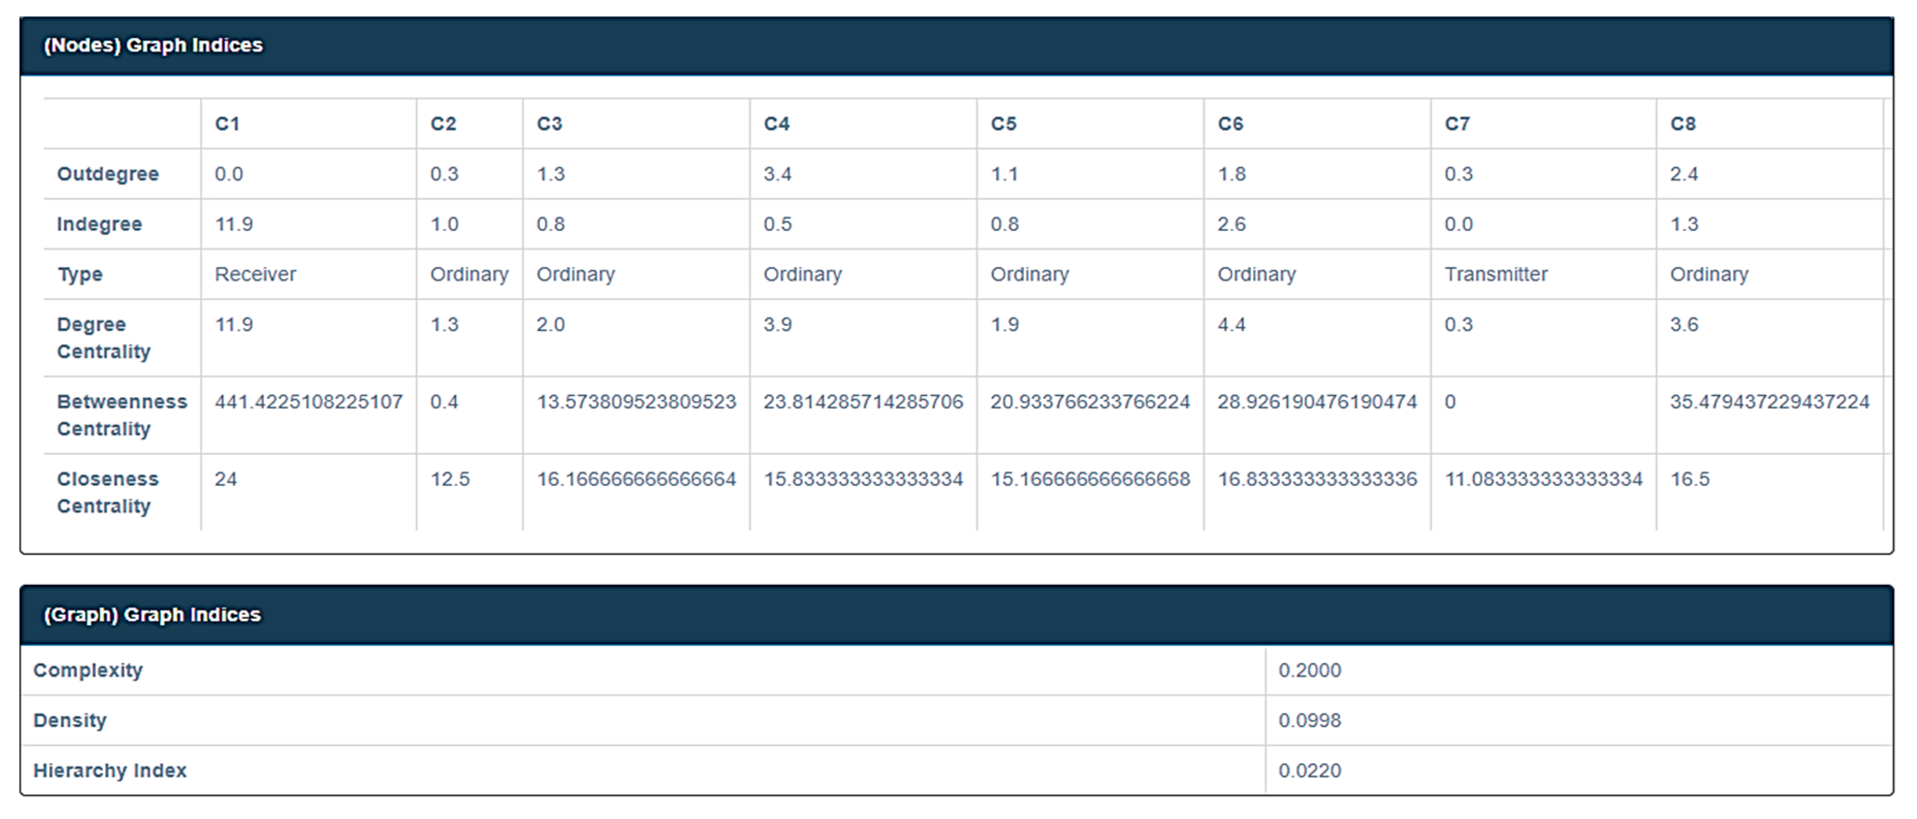Click the C8 column header

pos(1683,123)
